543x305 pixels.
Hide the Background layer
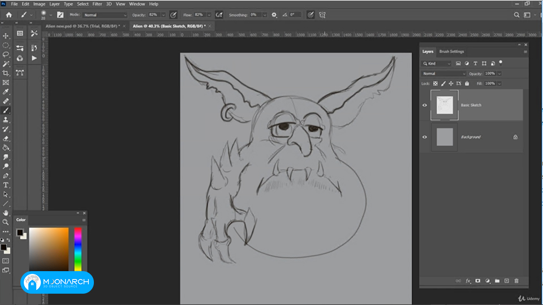pyautogui.click(x=425, y=137)
